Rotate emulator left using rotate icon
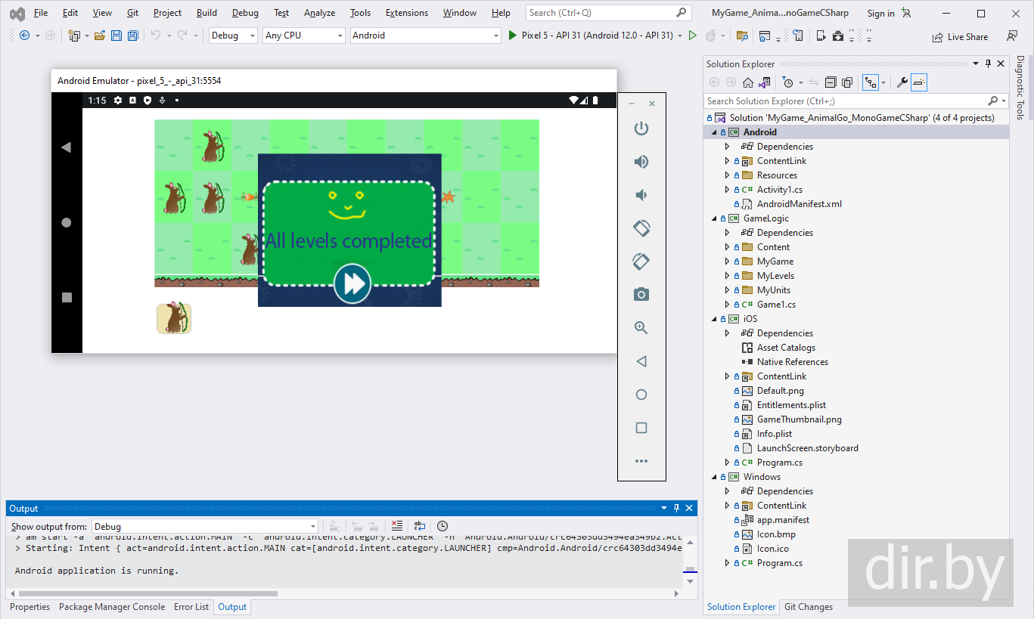Image resolution: width=1034 pixels, height=619 pixels. tap(641, 228)
